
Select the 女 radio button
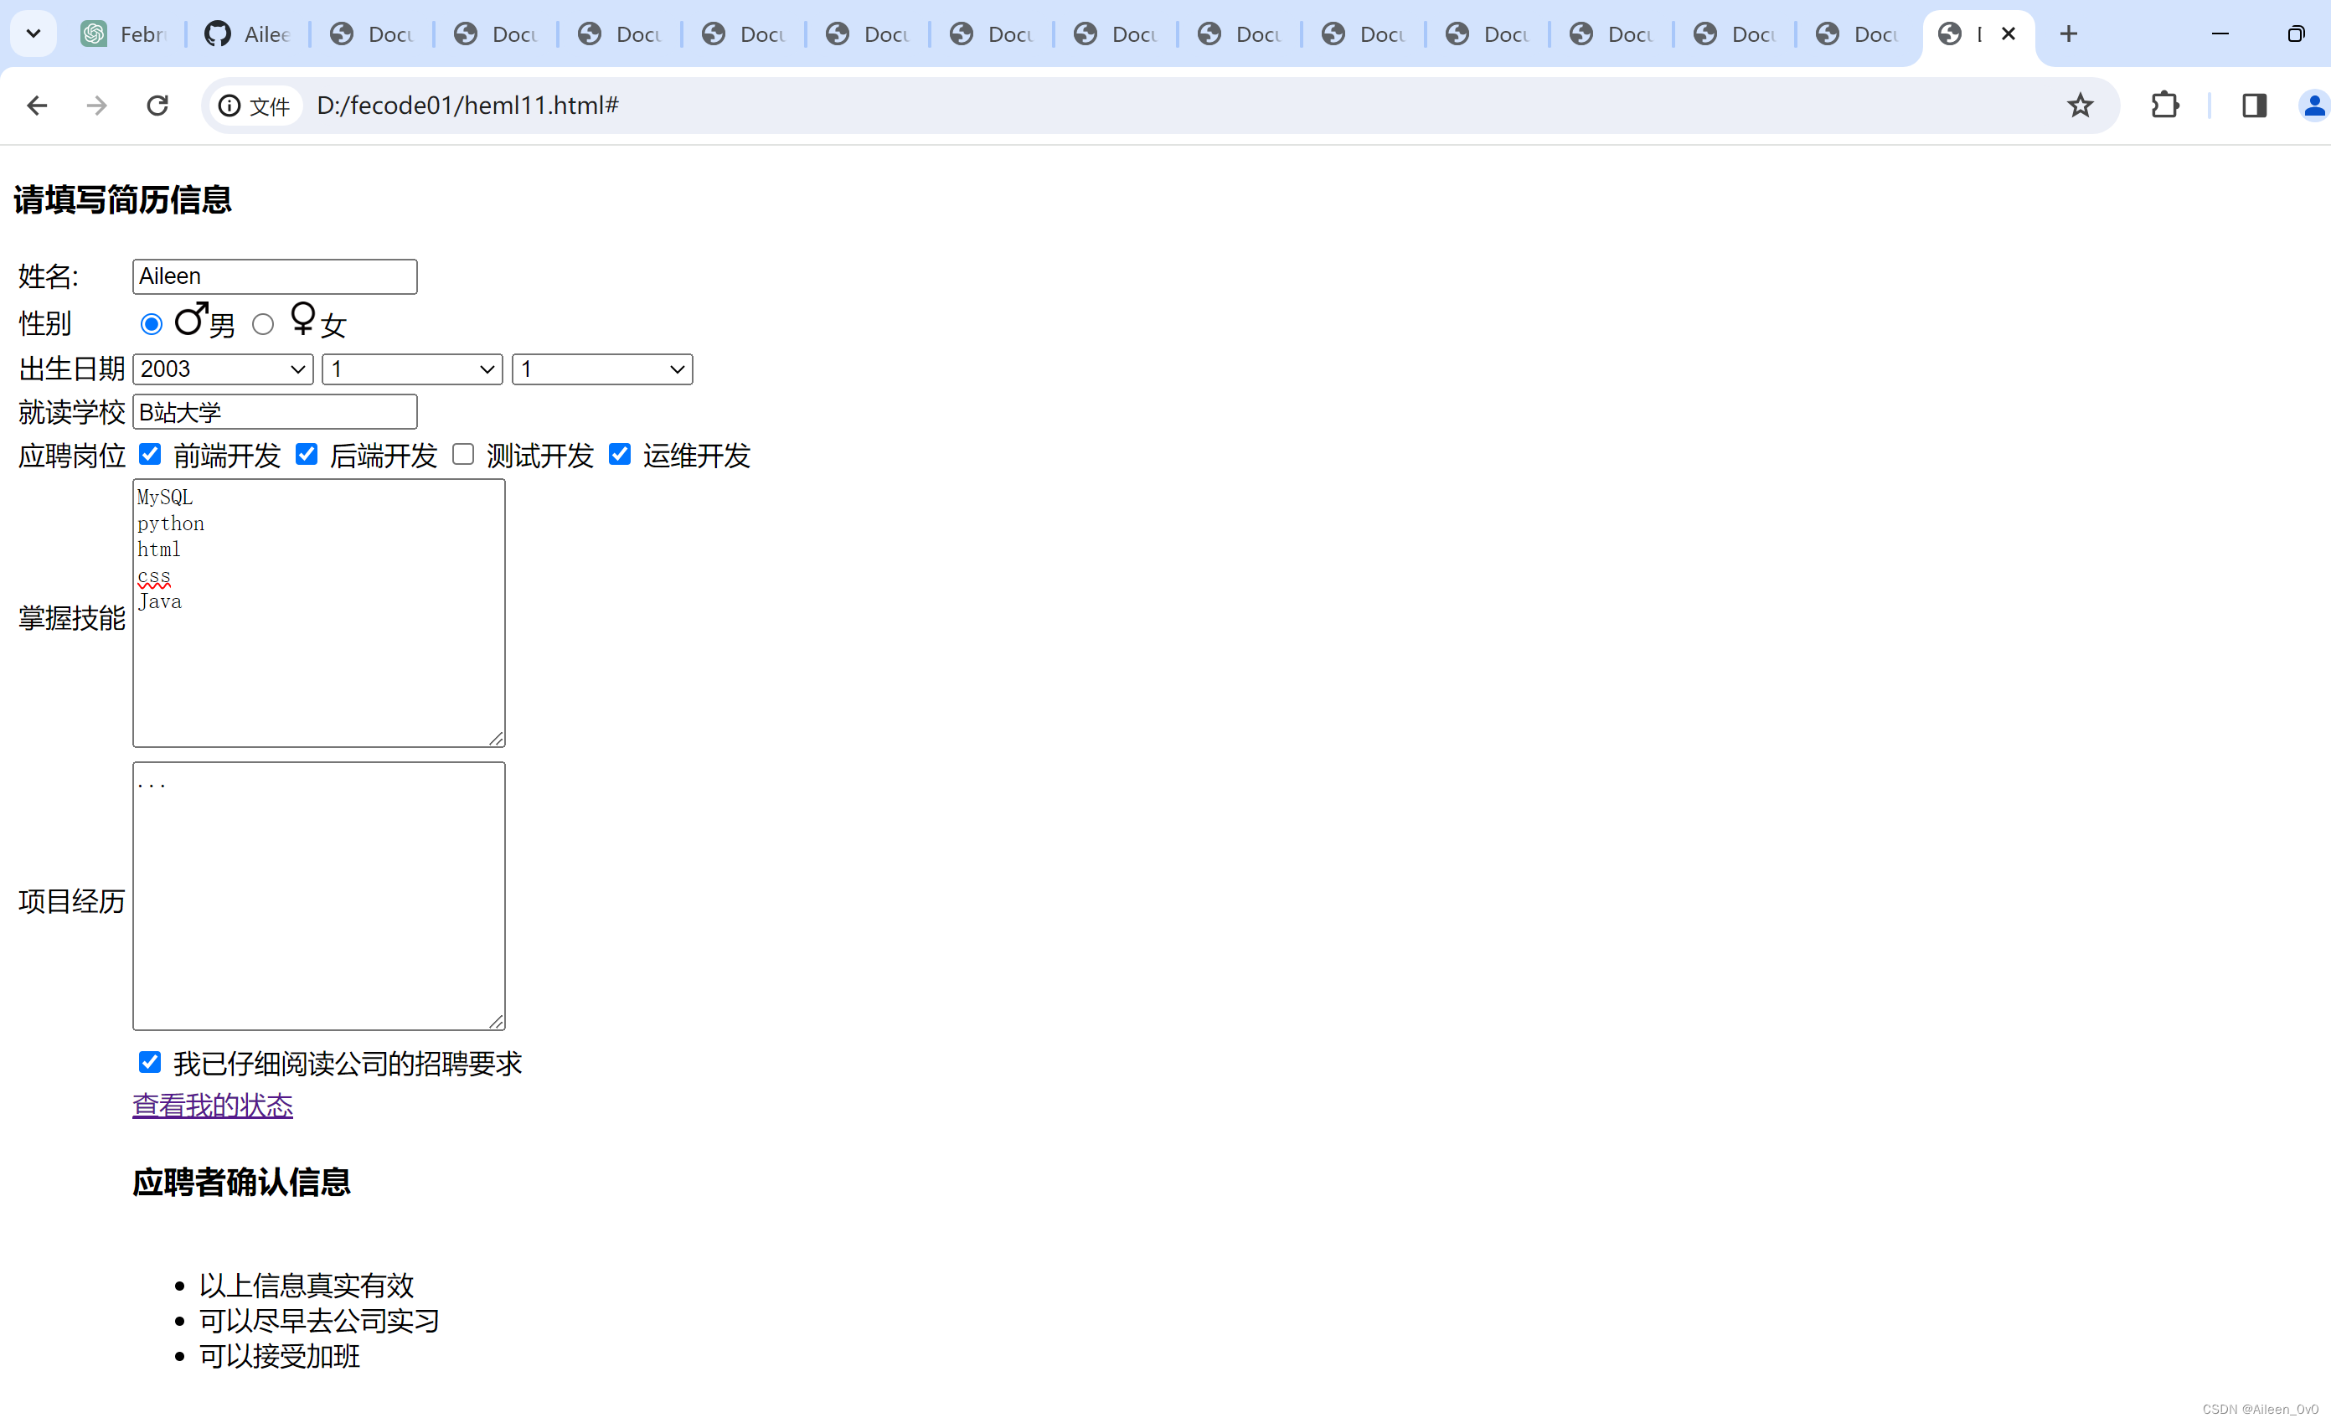263,324
